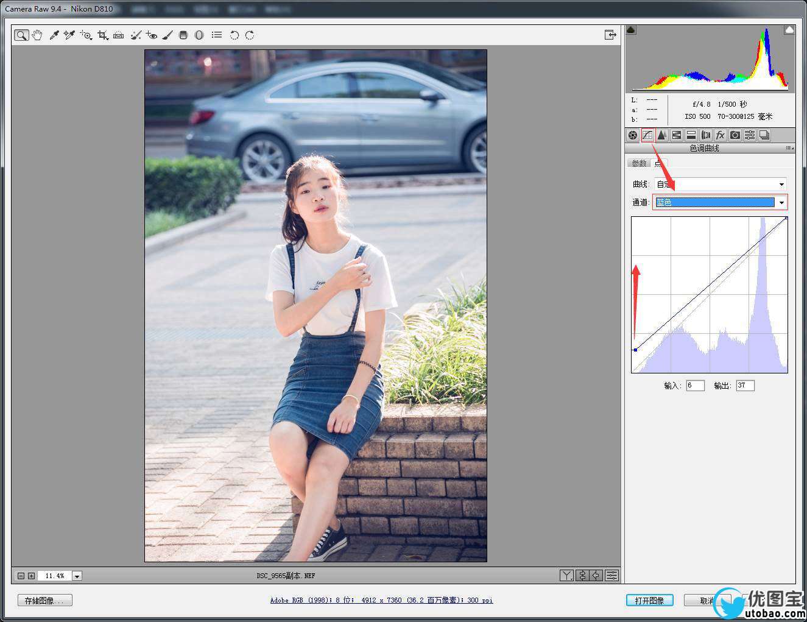Toggle full screen mode icon
This screenshot has width=807, height=622.
point(610,35)
